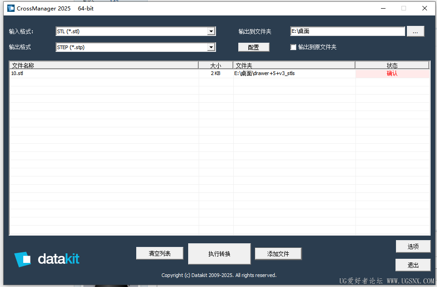Browse output folder with the … button

(x=416, y=31)
